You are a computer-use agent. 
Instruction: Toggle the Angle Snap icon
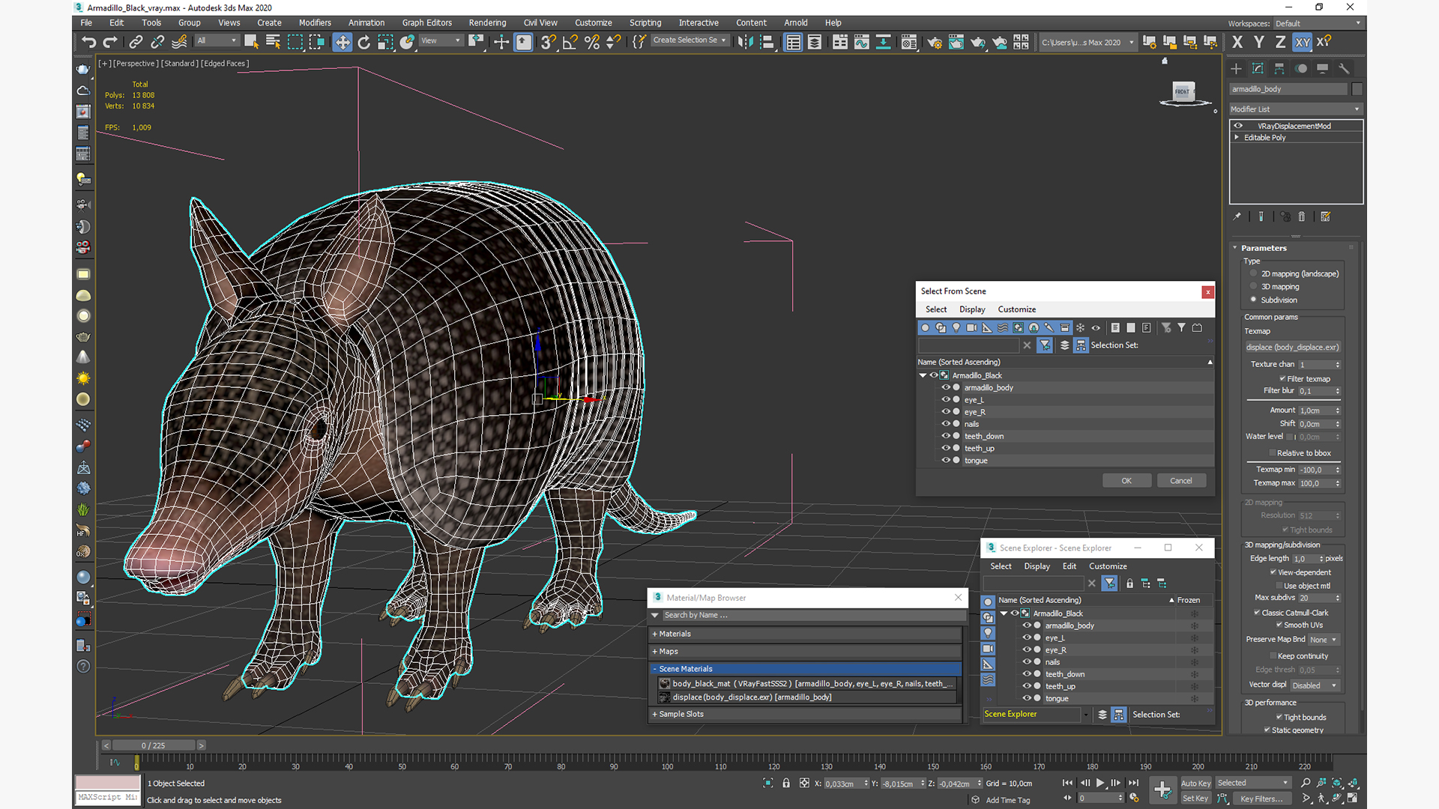click(570, 42)
